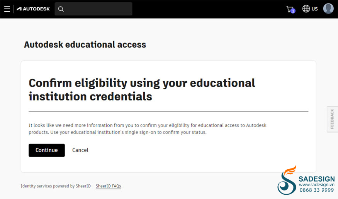Click the SADESIGN brand name text

point(317,179)
